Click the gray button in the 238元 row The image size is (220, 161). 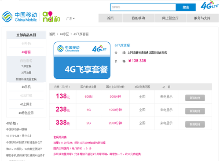pos(195,111)
